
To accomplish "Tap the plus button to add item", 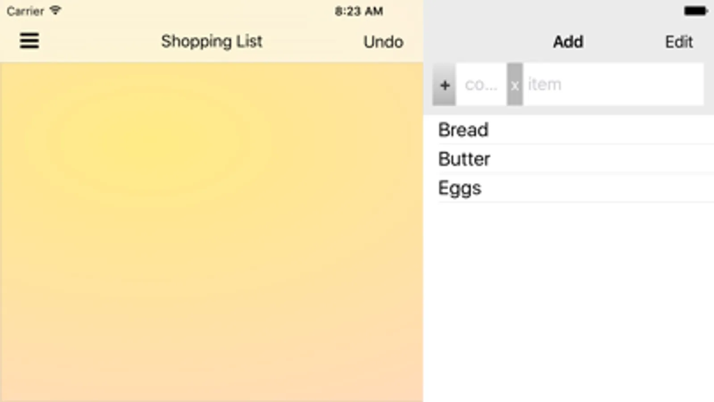I will tap(444, 85).
